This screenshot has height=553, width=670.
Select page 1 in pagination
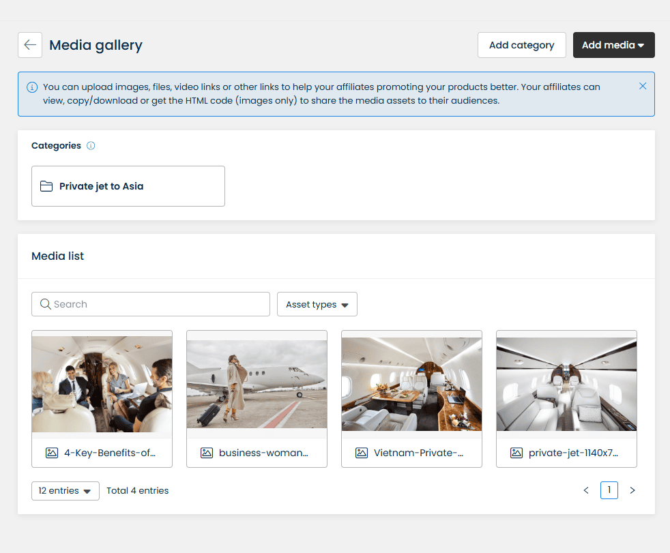[x=609, y=490]
